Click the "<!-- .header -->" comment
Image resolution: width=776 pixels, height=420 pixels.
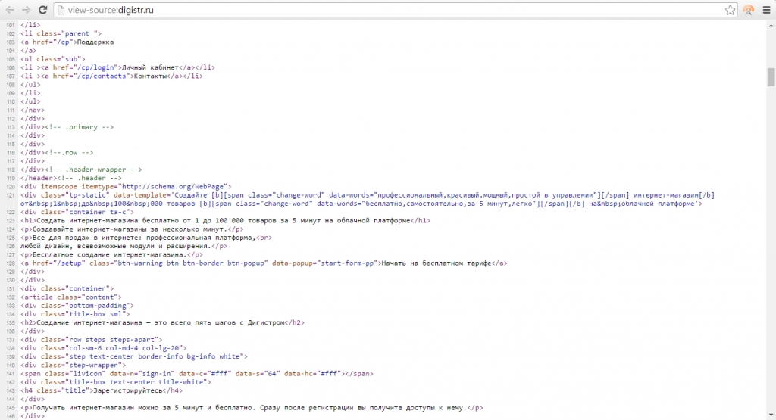point(89,178)
